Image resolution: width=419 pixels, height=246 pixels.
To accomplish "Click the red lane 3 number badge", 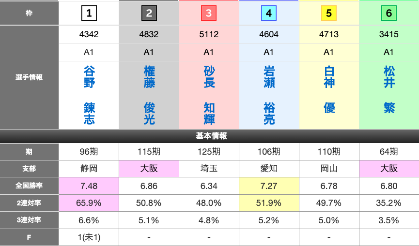I will 208,13.
